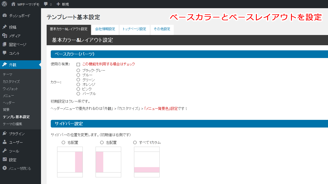Open ユーザー menu item
Viewport: 328px width, 184px height.
click(20, 142)
